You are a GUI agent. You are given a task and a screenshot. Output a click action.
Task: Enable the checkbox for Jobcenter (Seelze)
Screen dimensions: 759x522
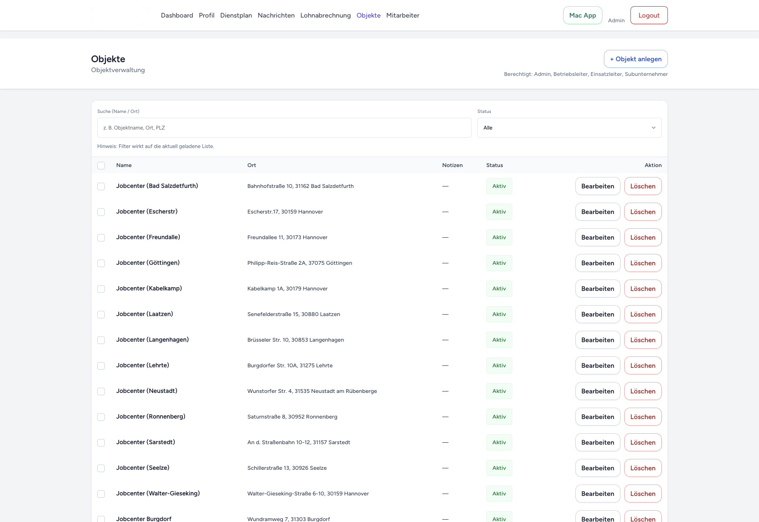(101, 468)
